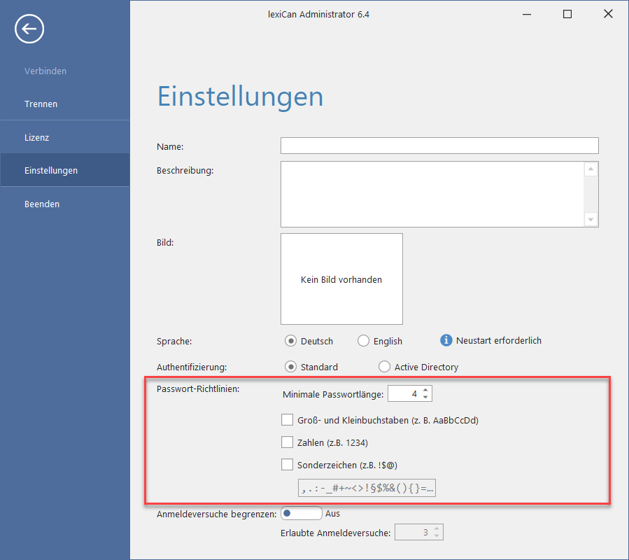The width and height of the screenshot is (629, 560).
Task: Select Deutsch language radio button
Action: click(x=291, y=341)
